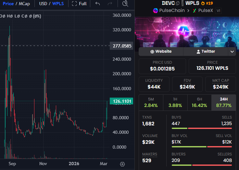
Task: Click the SELLS value 1,235
Action: click(x=227, y=123)
